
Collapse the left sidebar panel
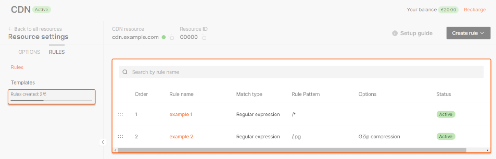[103, 142]
